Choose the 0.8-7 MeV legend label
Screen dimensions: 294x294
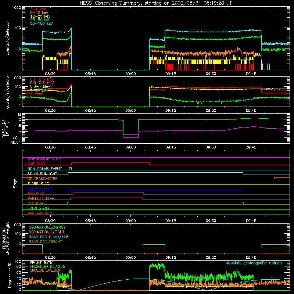pyautogui.click(x=40, y=86)
